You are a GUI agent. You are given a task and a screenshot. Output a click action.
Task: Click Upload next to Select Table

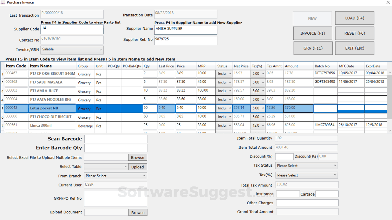click(137, 167)
